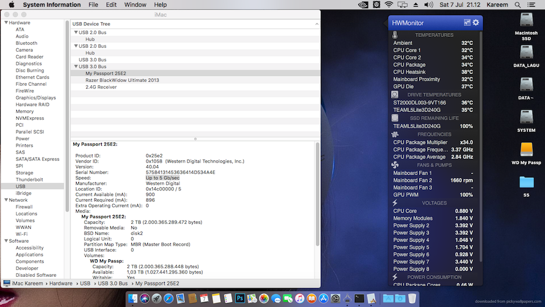Viewport: 545px width, 307px height.
Task: Select Razer BlackWidow Ultimate 2013 device
Action: [x=122, y=80]
